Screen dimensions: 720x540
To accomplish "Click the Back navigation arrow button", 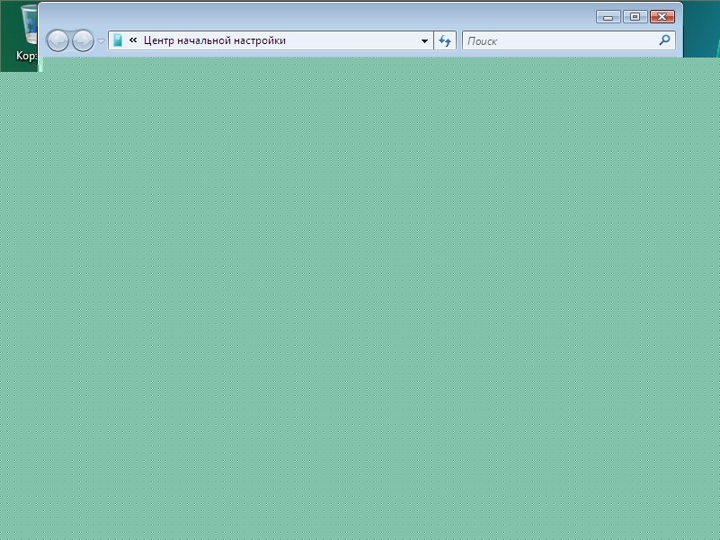I will (58, 40).
